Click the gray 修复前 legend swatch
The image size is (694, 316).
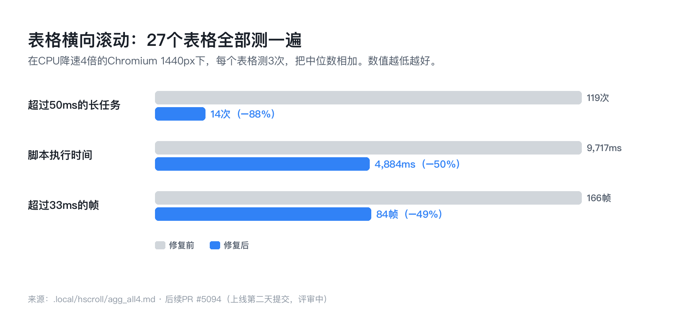pos(160,245)
